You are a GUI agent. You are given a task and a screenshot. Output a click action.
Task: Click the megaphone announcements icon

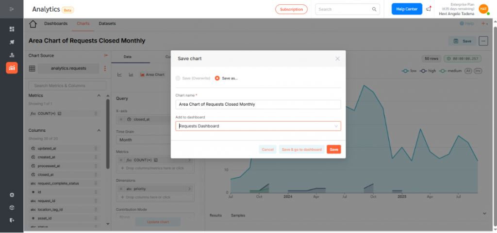429,9
